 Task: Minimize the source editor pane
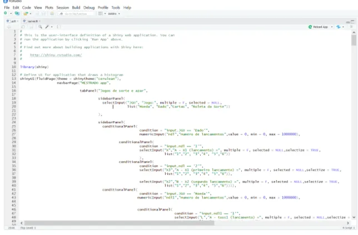click(348, 22)
